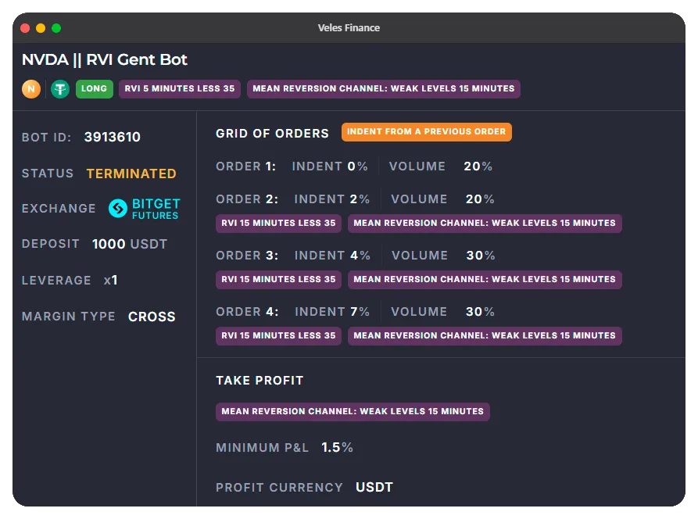698x519 pixels.
Task: Click the Bitget Futures exchange logo
Action: tap(144, 209)
